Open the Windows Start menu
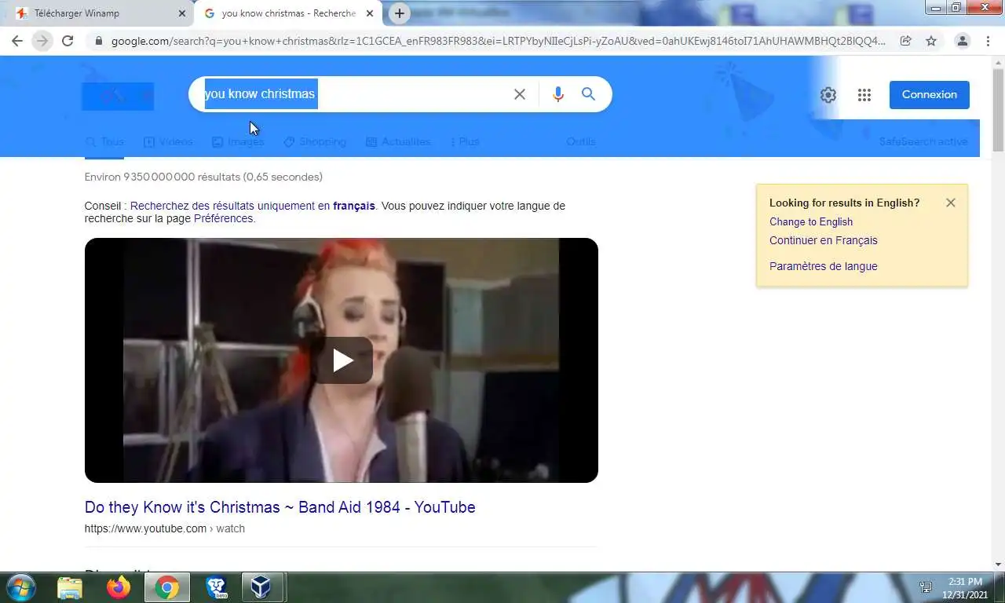 [x=21, y=587]
